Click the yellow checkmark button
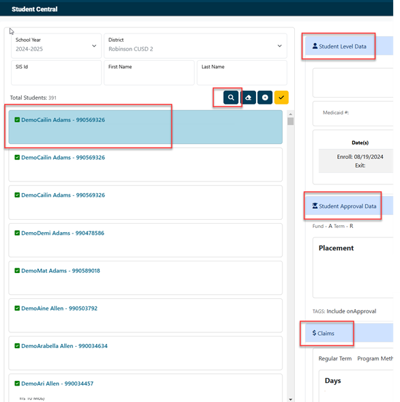 coord(281,98)
